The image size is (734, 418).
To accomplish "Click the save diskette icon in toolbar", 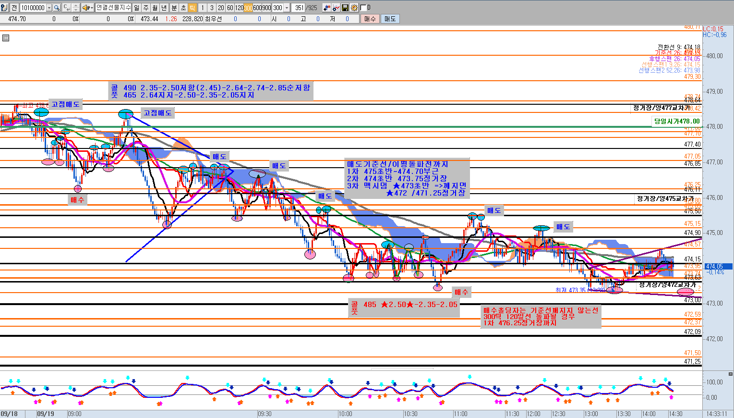I will coord(345,8).
